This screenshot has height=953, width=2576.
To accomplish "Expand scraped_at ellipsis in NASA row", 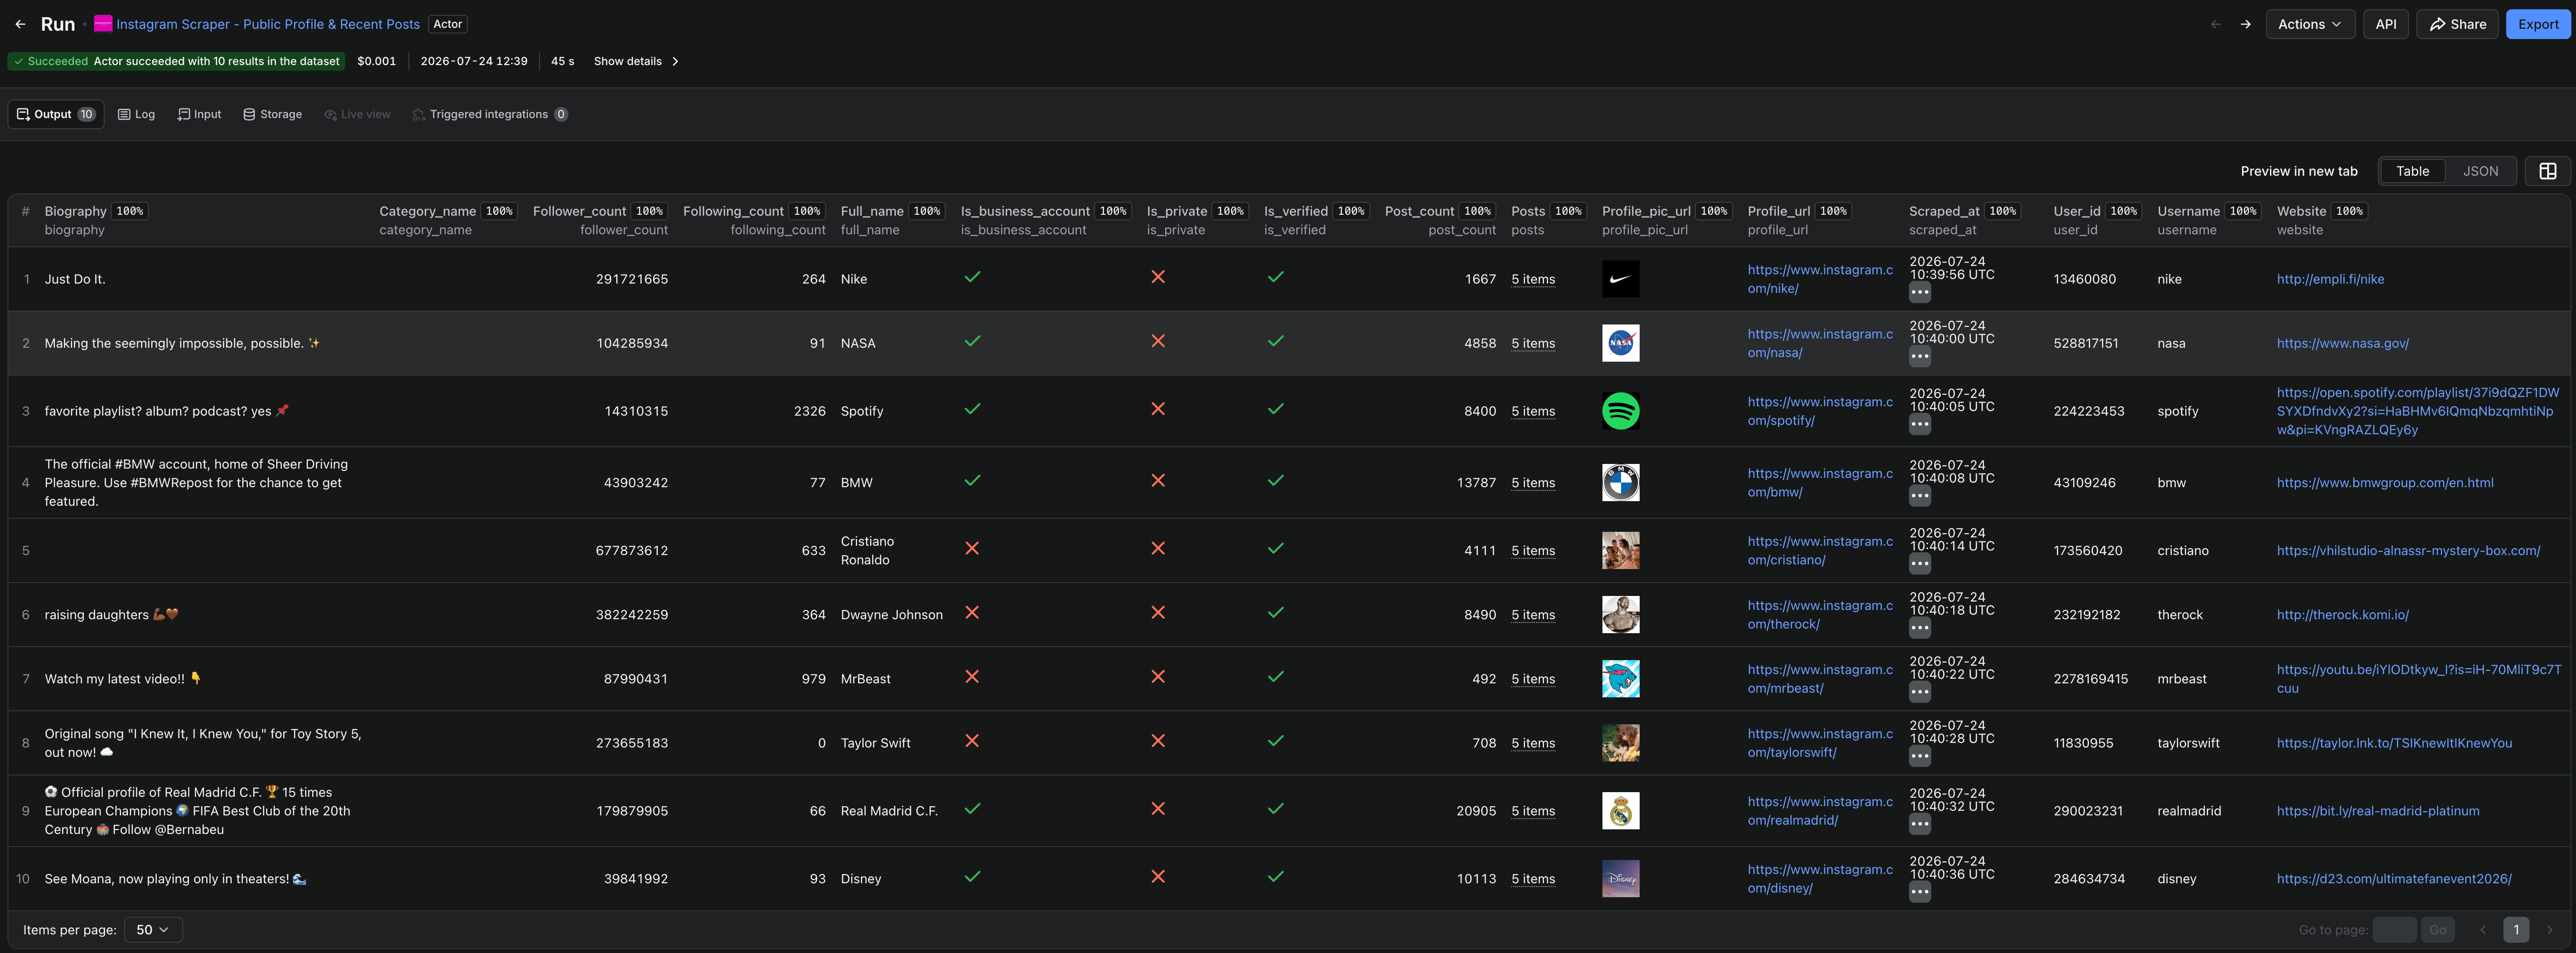I will coord(1919,357).
